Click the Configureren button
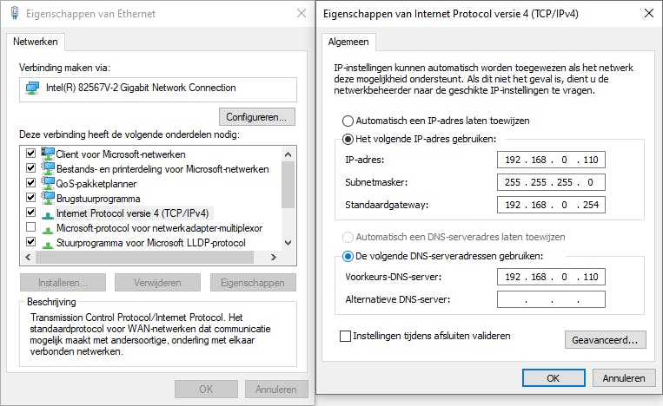This screenshot has width=663, height=406. (x=257, y=116)
